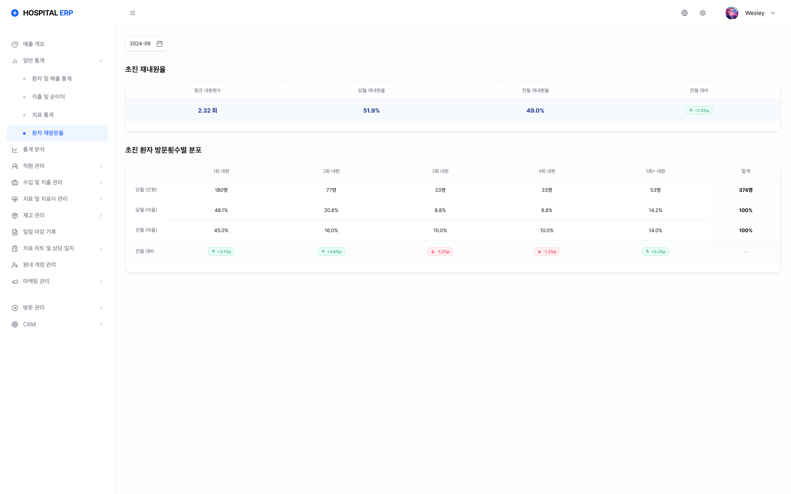This screenshot has height=494, width=791.
Task: Click Wesley's profile avatar
Action: pyautogui.click(x=732, y=13)
